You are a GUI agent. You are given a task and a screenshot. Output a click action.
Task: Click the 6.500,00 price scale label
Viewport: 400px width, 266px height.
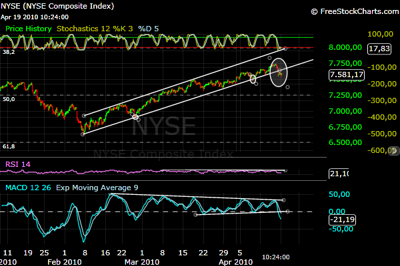345,142
